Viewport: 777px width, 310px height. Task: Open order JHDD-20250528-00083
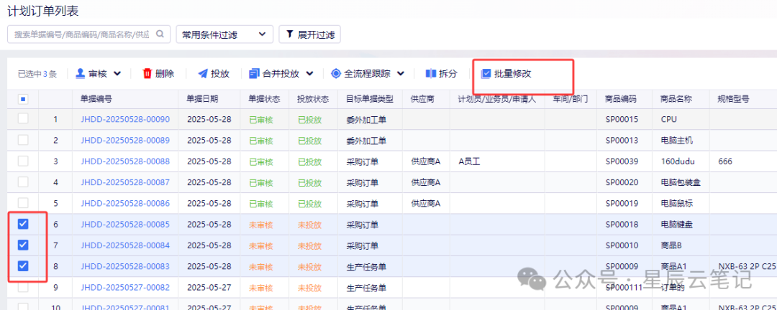(125, 266)
